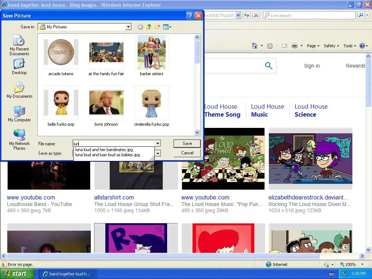Click the Read Mail icon in the command bar

click(x=284, y=46)
